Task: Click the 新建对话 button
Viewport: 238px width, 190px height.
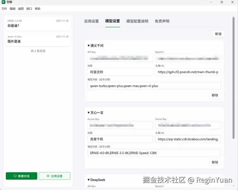Action: [x=21, y=176]
